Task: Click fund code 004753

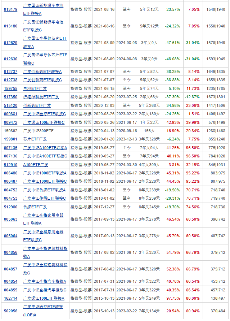Action: (x=10, y=198)
